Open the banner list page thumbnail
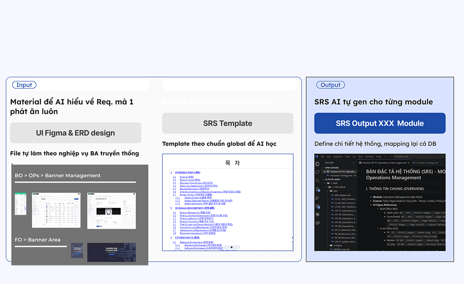 [x=56, y=210]
